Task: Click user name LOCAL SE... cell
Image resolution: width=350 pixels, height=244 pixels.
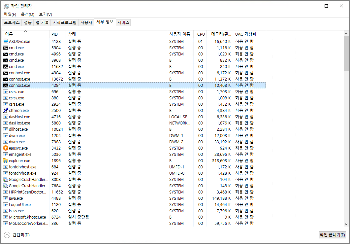Action: [180, 117]
